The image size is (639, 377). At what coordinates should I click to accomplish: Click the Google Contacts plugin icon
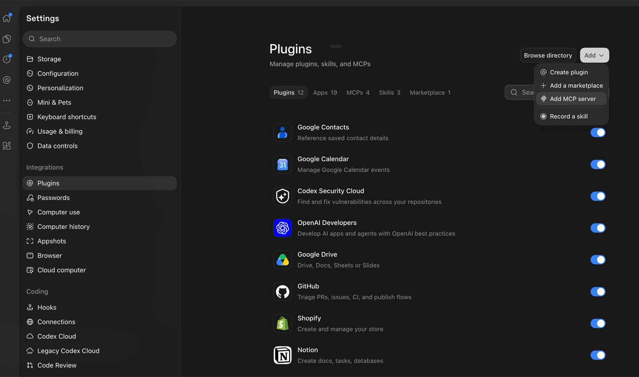[283, 132]
